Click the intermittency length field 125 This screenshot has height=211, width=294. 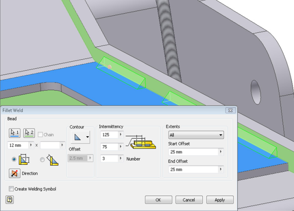[110, 135]
